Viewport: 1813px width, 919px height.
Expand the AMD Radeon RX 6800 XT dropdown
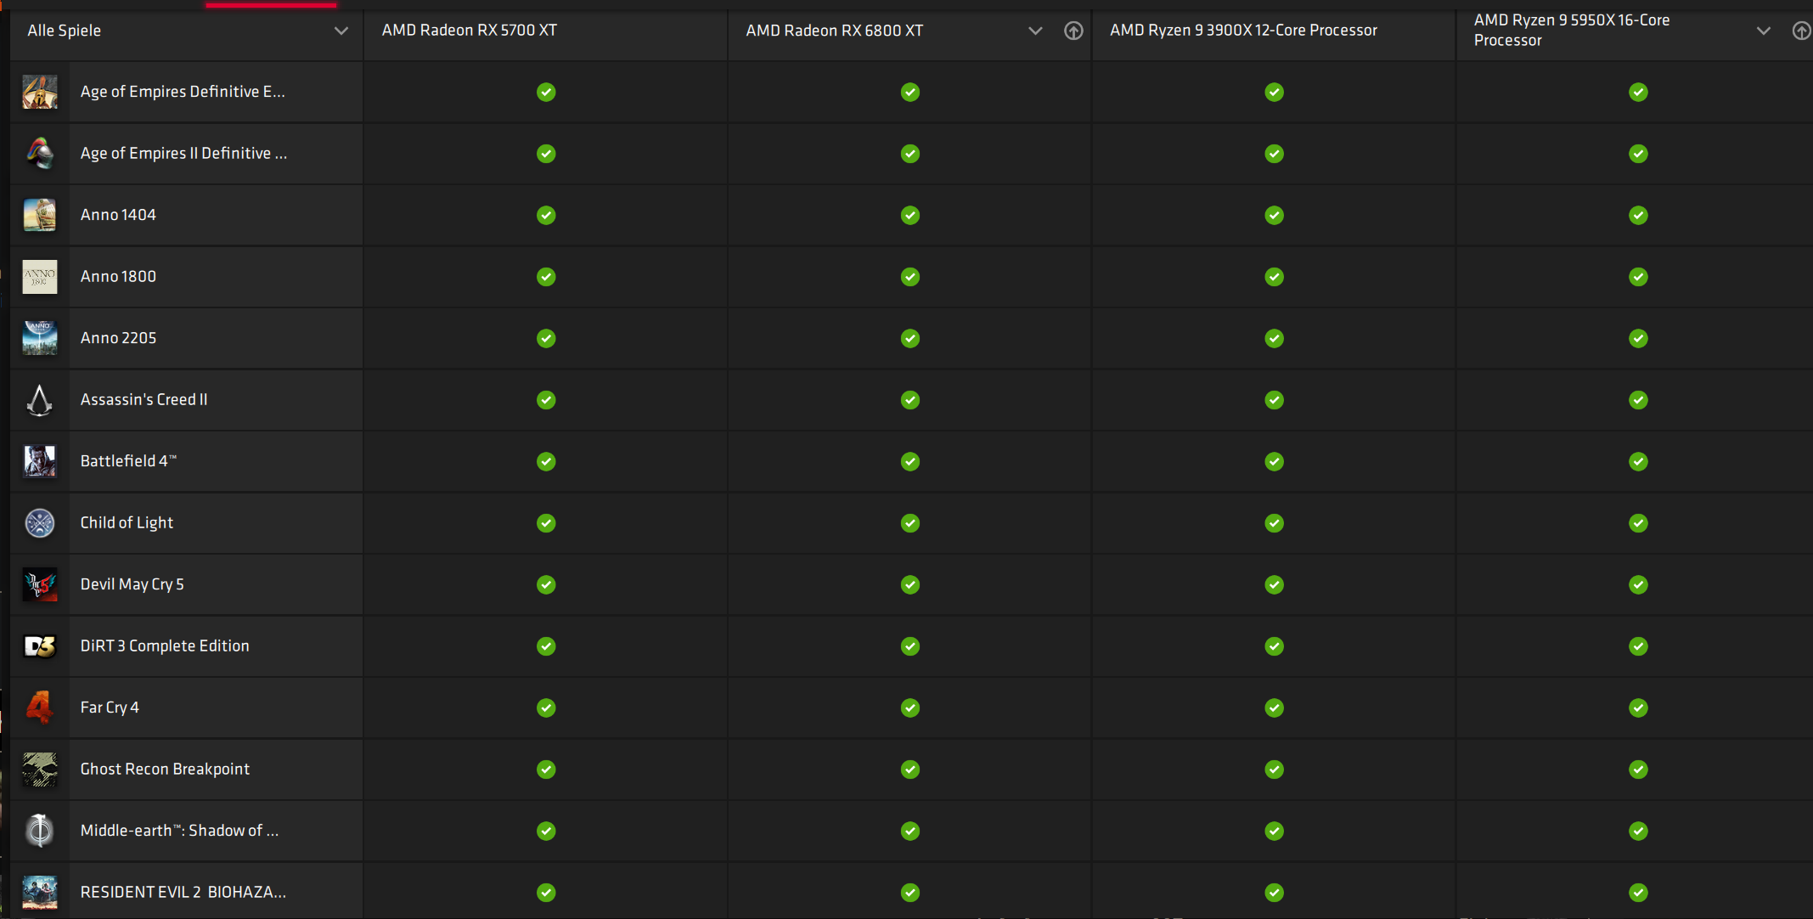click(1035, 31)
